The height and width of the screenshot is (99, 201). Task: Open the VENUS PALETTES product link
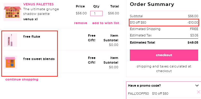pos(38,4)
